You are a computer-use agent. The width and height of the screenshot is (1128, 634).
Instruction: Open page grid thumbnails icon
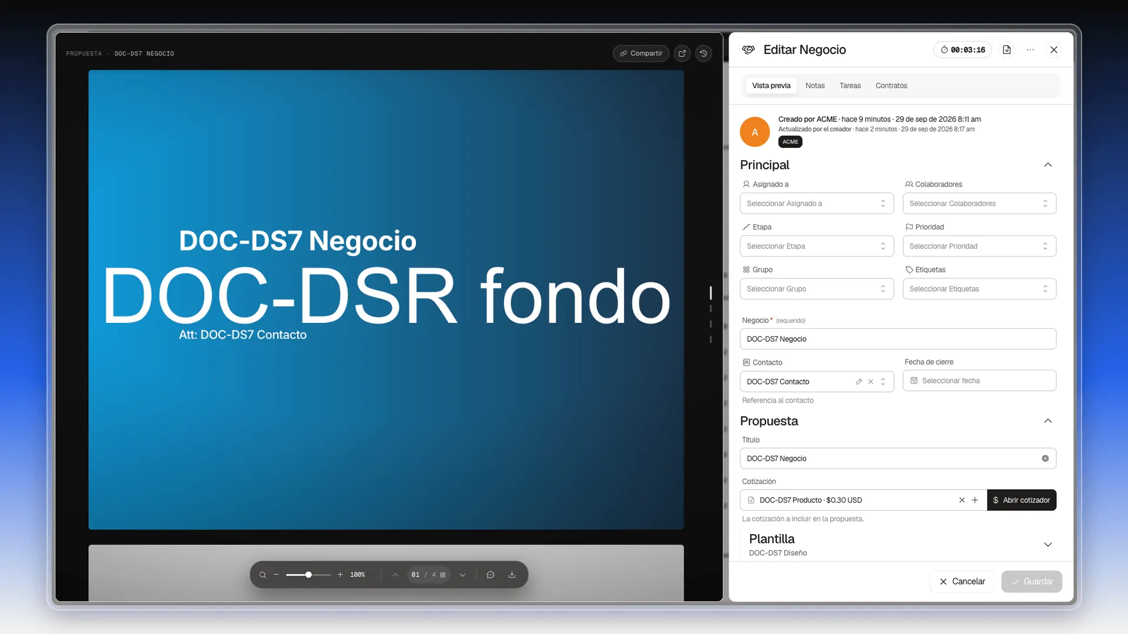443,575
